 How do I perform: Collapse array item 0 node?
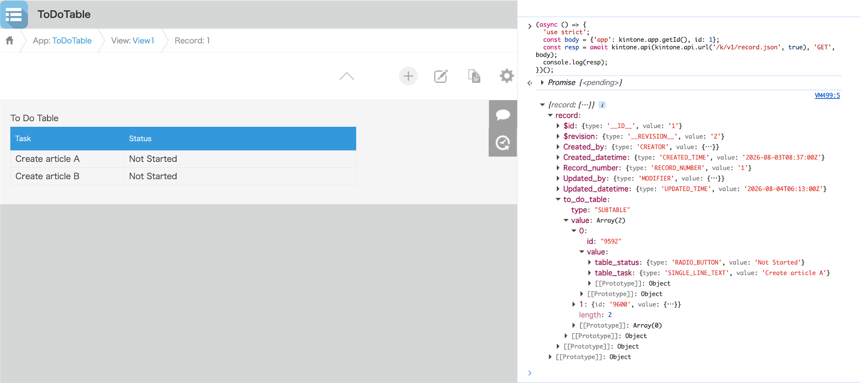pyautogui.click(x=574, y=231)
